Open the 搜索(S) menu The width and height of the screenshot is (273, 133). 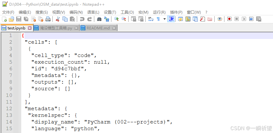click(42, 12)
